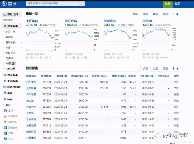Open 内部交易 in sidebar

[x=10, y=69]
